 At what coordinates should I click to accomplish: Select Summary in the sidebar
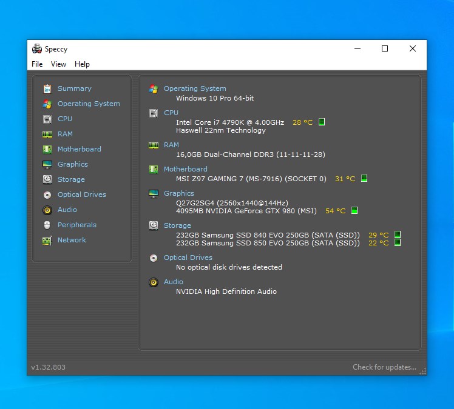pos(75,88)
